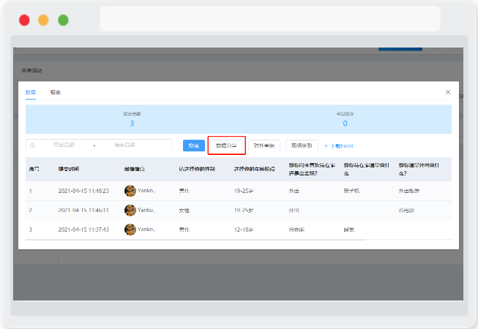Click the table's horizontal scrollbar
This screenshot has height=329, width=478.
pos(195,240)
